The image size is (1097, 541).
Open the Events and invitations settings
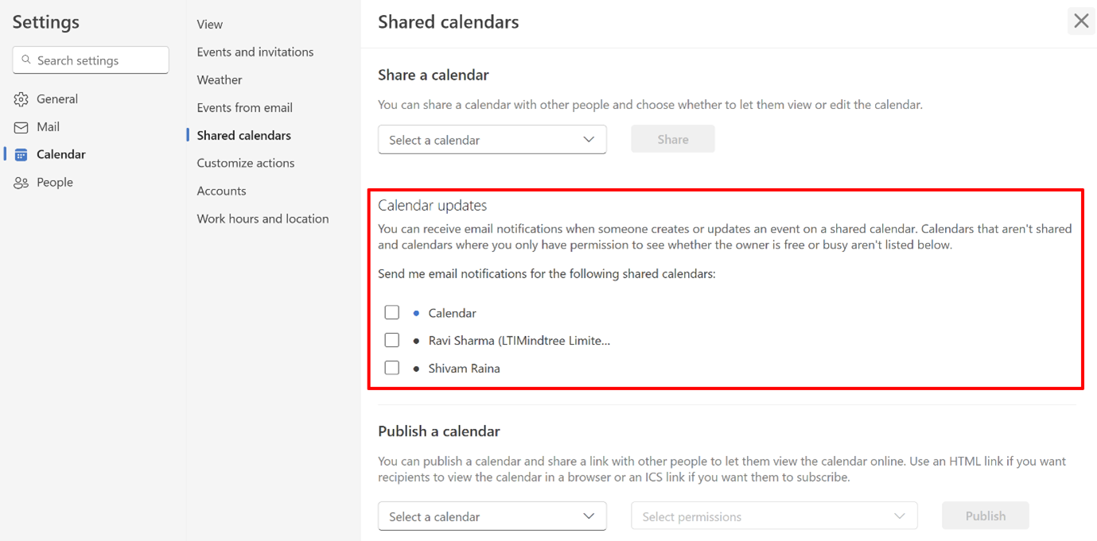(255, 52)
